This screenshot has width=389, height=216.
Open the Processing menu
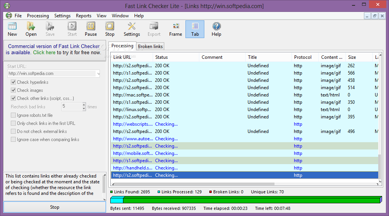(x=38, y=16)
